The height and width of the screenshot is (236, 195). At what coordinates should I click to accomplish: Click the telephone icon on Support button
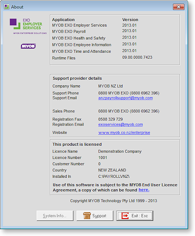pyautogui.click(x=87, y=215)
